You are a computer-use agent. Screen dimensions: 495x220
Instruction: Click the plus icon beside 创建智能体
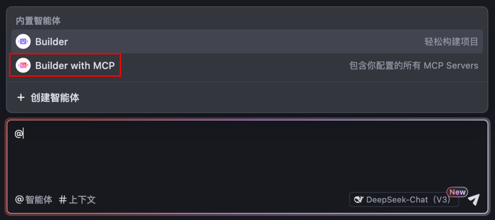21,98
